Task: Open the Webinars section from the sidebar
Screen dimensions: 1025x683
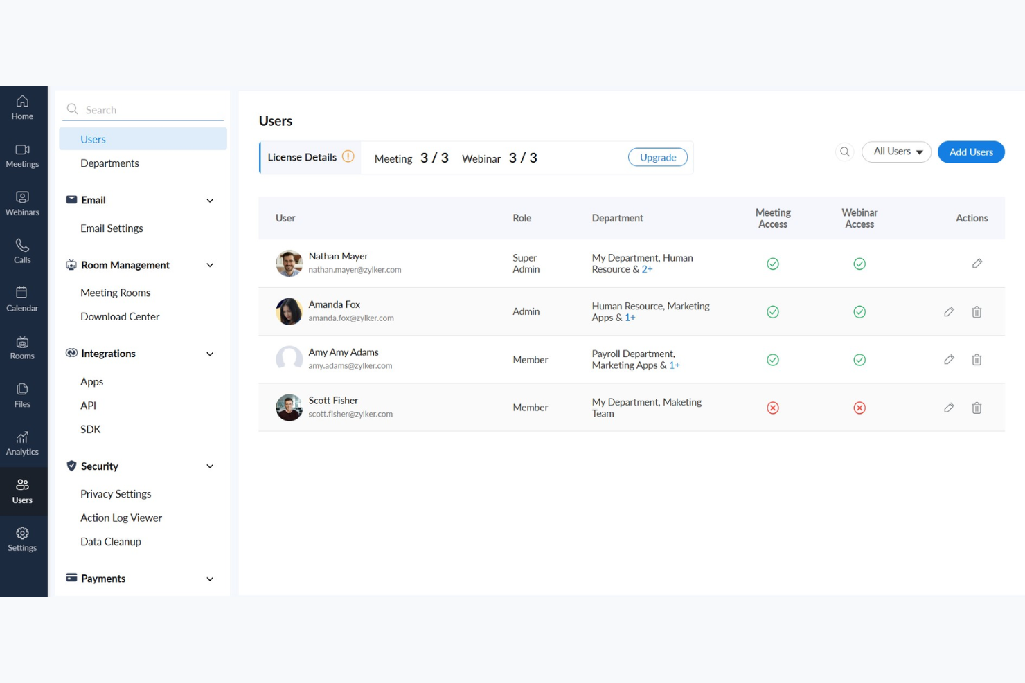Action: (23, 202)
